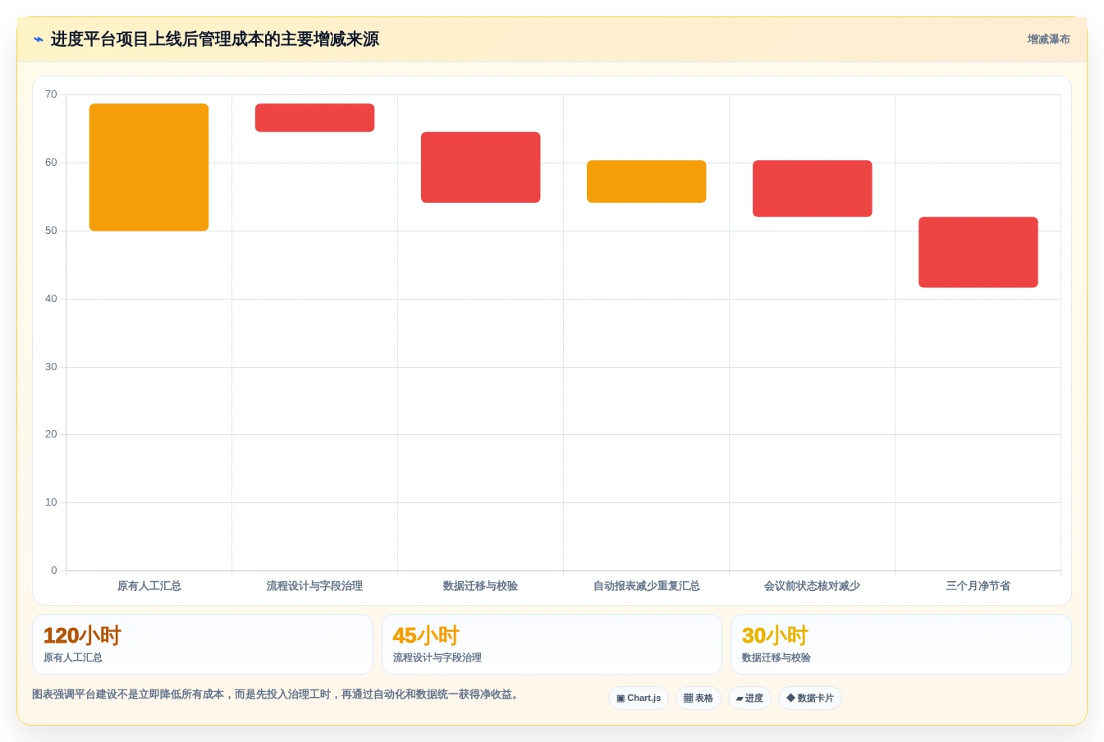Viewport: 1104px width, 742px height.
Task: Click the red 会议前状态核对减少 bar
Action: click(812, 189)
